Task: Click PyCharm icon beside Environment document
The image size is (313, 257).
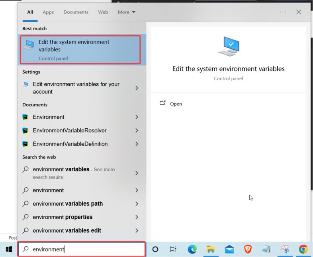Action: point(25,117)
